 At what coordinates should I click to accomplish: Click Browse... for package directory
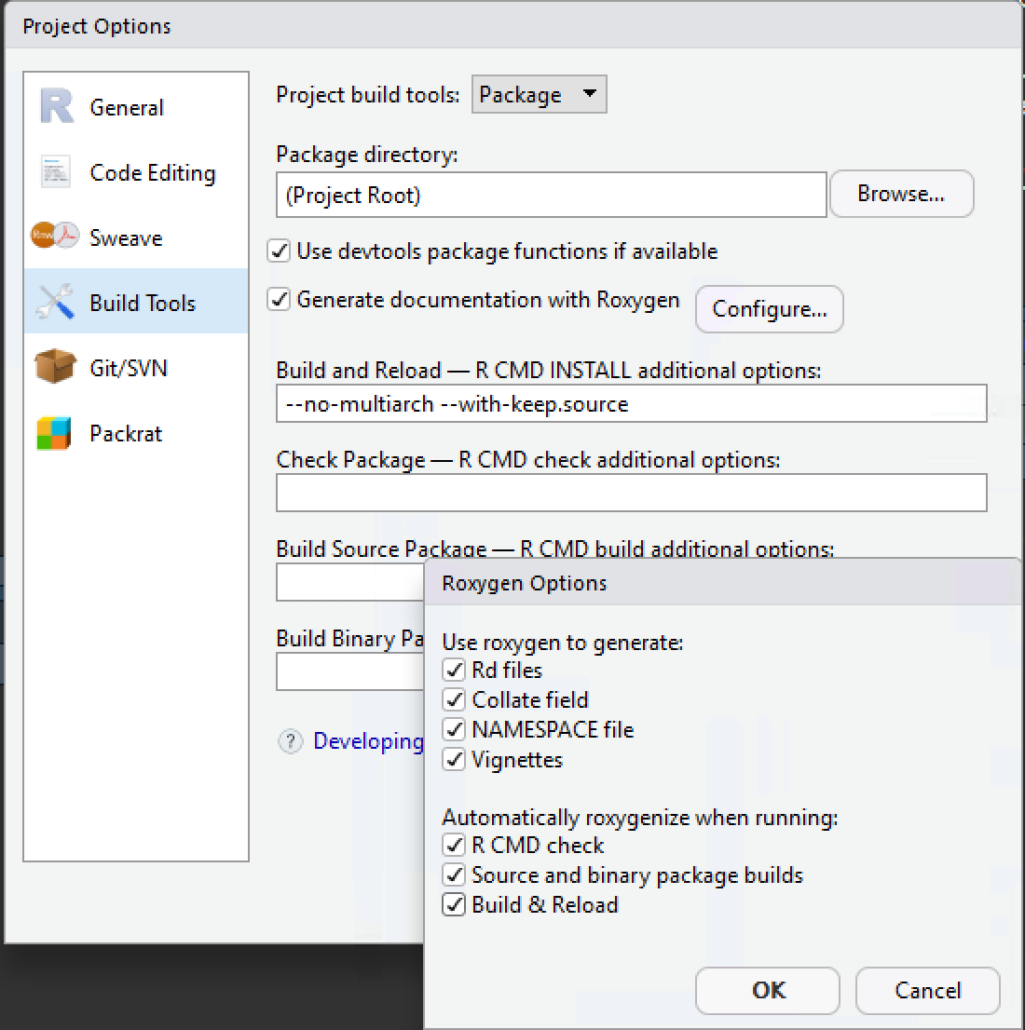[901, 194]
